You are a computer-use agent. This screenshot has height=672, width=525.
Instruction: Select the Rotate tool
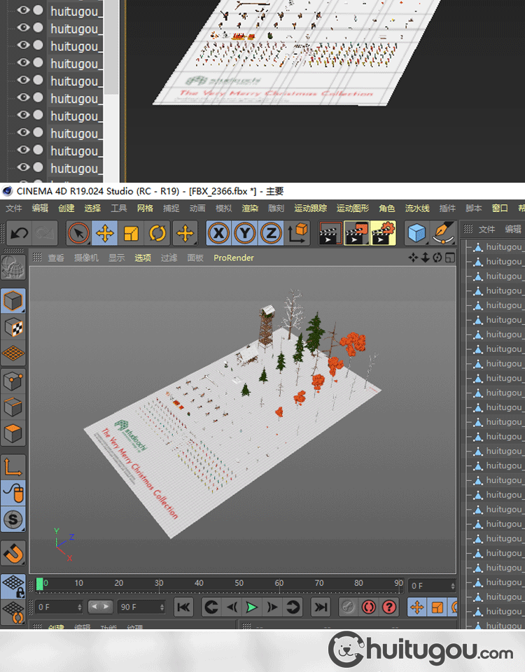158,233
